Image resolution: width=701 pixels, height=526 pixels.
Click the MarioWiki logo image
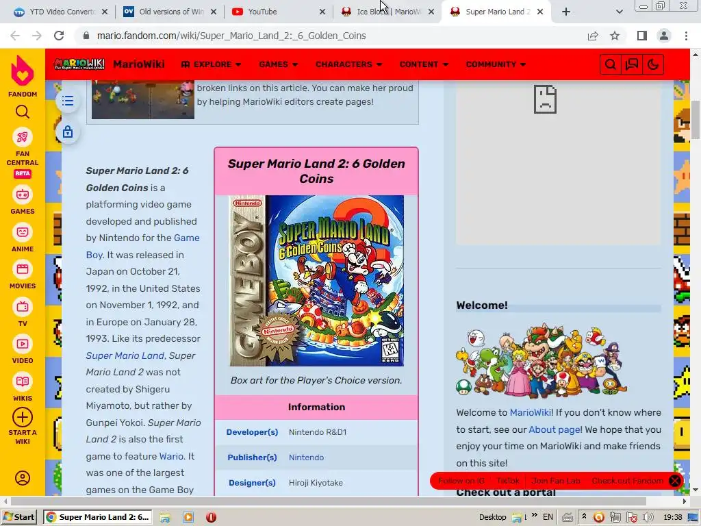79,64
